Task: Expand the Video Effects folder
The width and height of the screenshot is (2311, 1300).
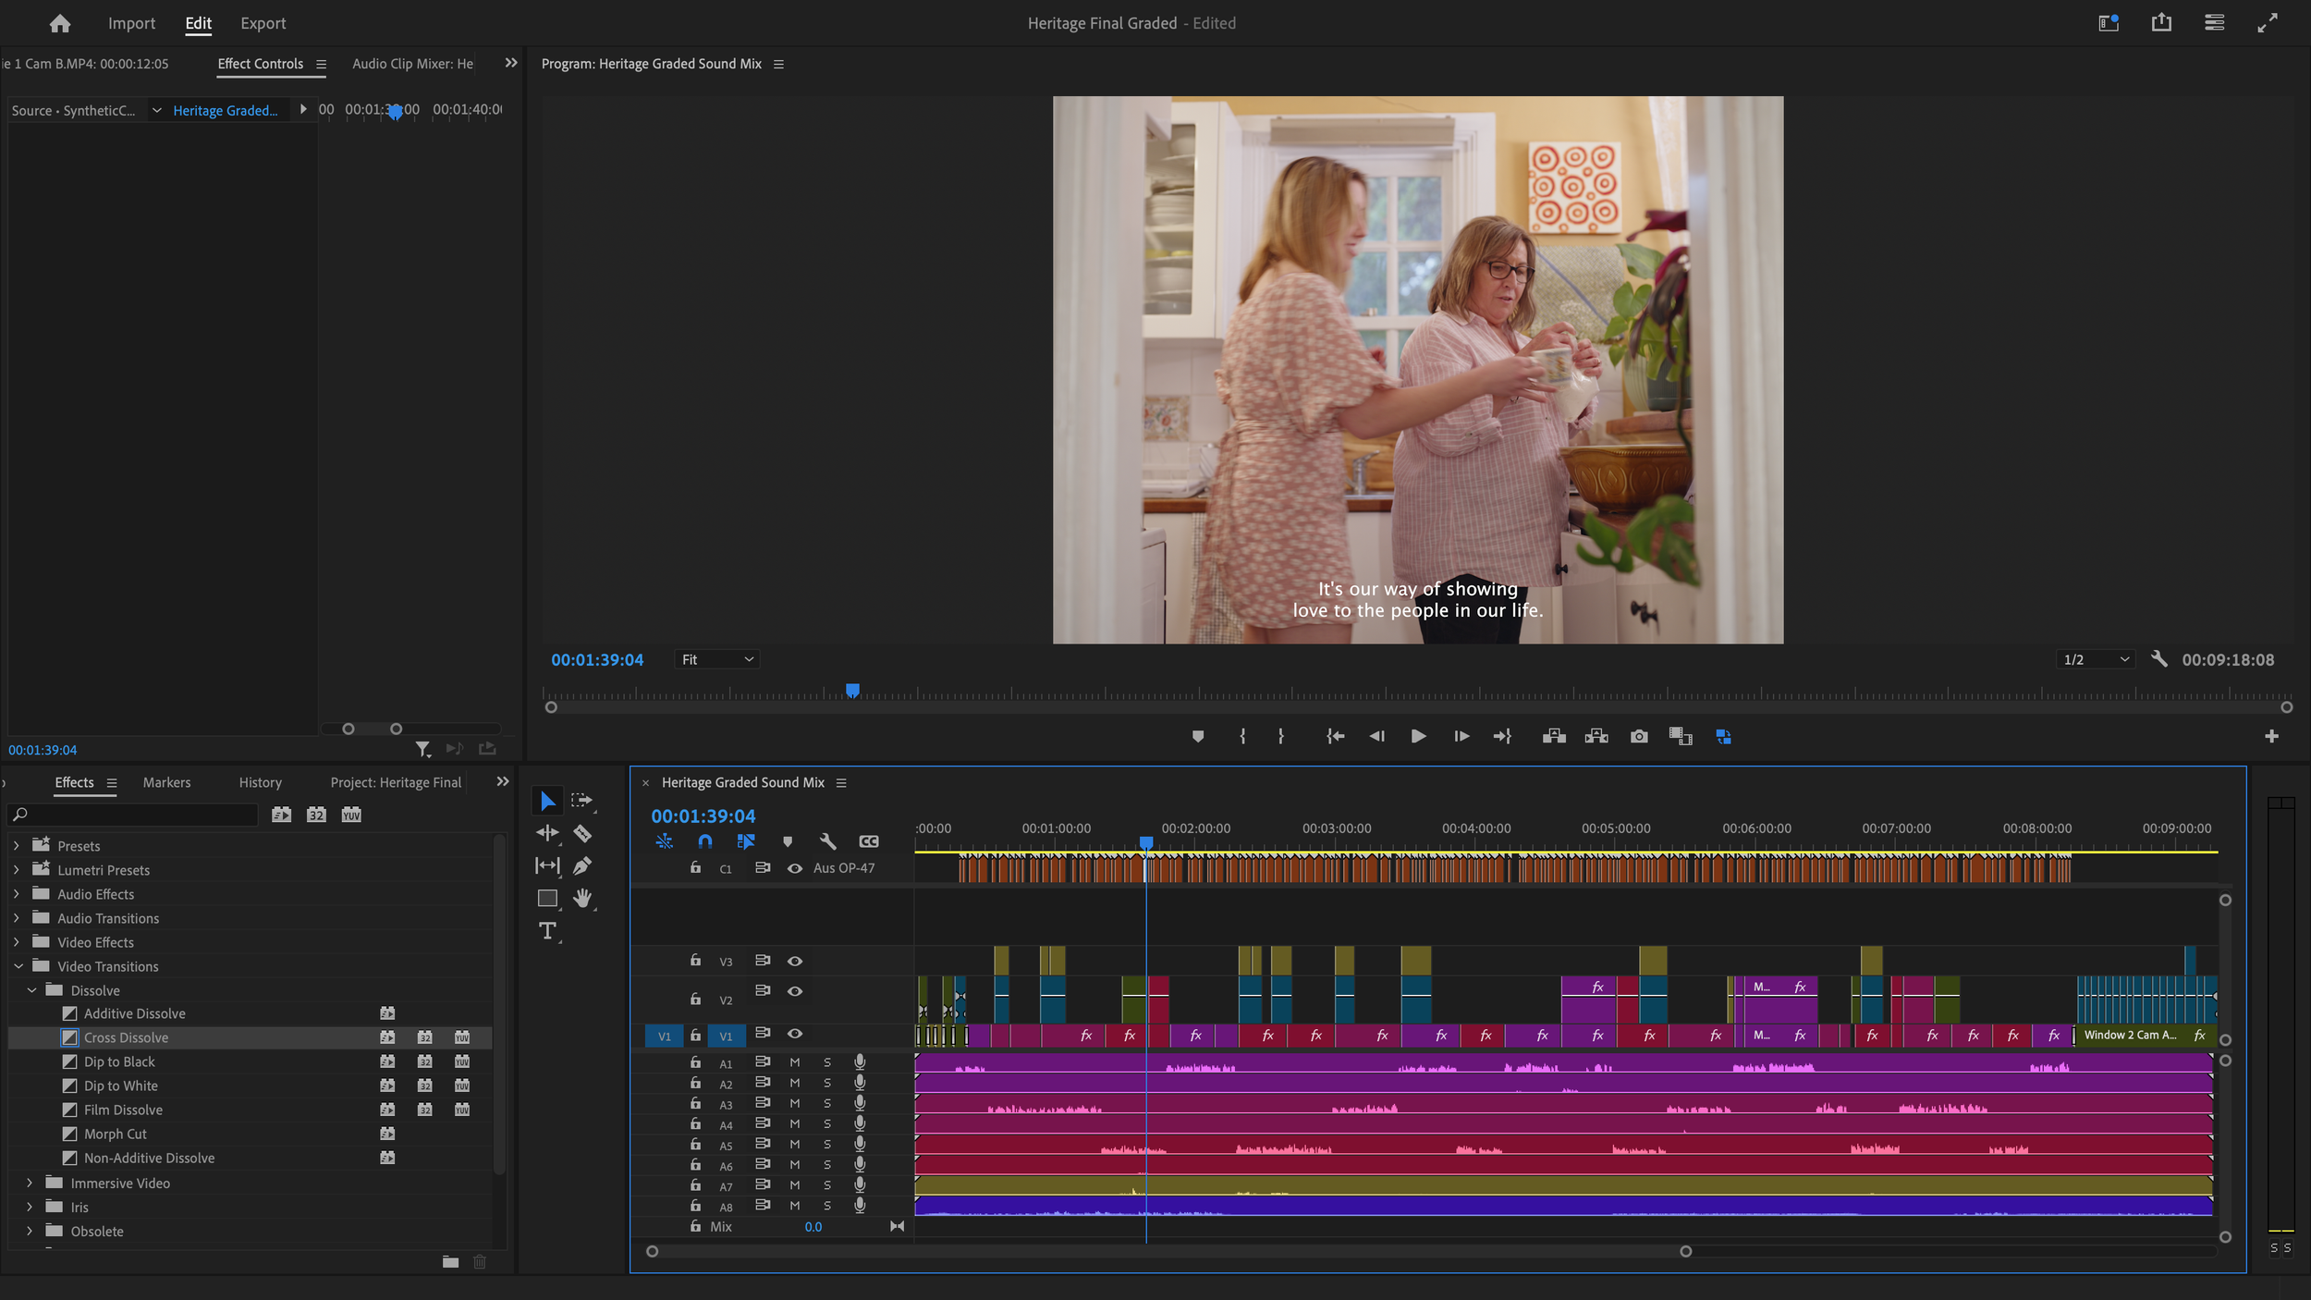Action: coord(17,942)
